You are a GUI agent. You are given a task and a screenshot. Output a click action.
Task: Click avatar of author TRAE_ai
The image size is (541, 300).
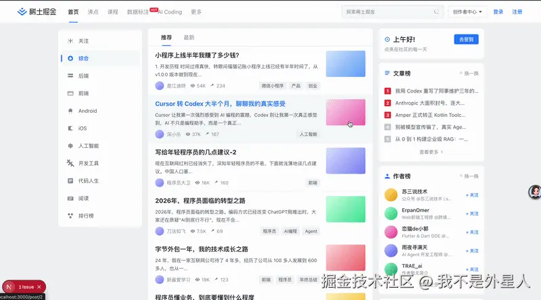(x=391, y=269)
